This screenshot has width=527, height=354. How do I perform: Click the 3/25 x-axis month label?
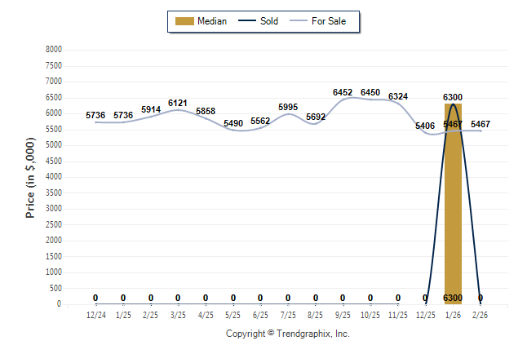coord(178,313)
